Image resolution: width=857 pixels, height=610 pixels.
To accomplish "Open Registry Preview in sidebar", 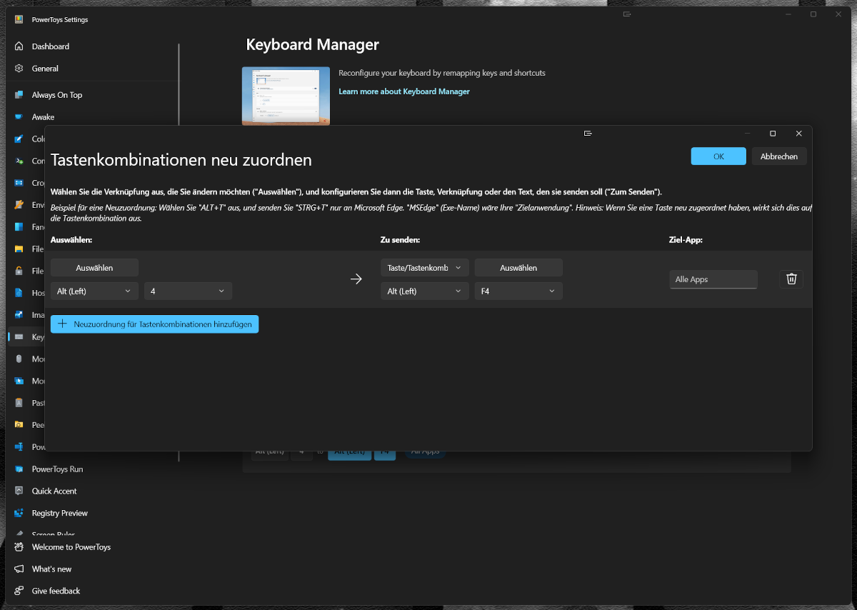I will 60,514.
